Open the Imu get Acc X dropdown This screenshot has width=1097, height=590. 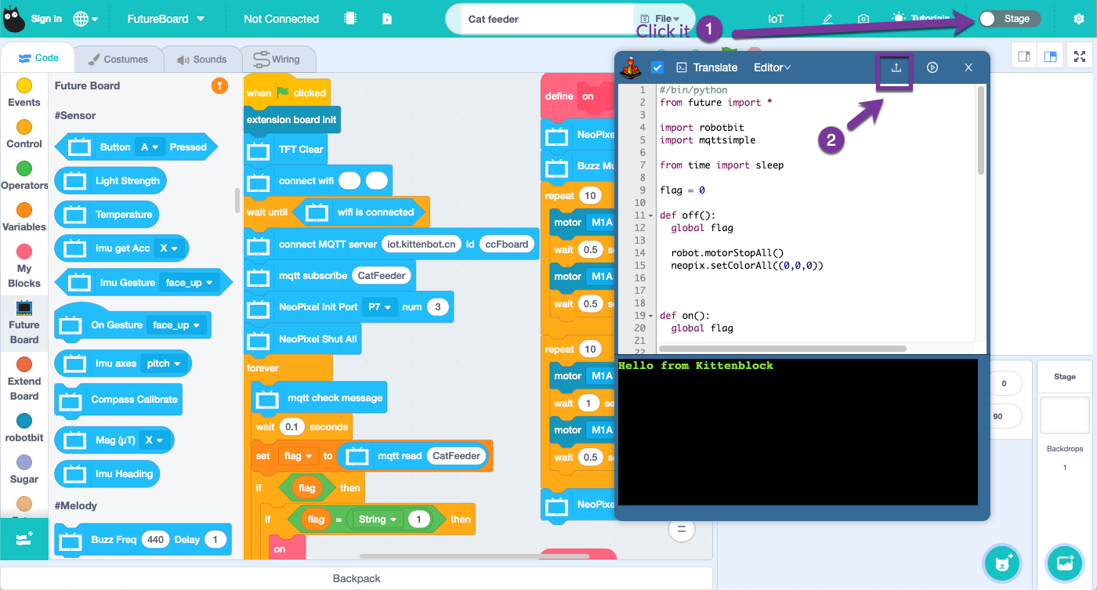click(x=168, y=248)
